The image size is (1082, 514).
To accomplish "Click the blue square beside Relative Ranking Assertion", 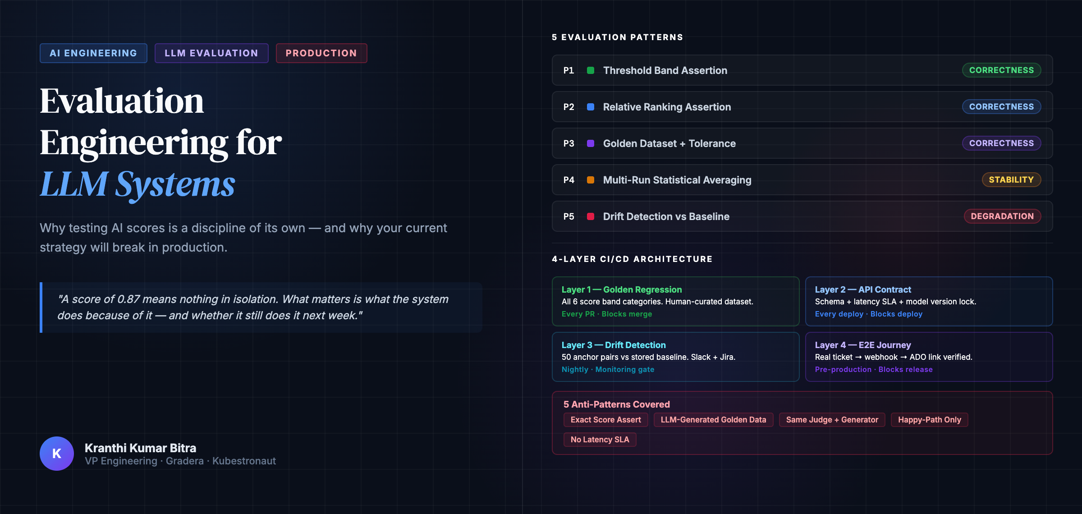I will click(590, 107).
